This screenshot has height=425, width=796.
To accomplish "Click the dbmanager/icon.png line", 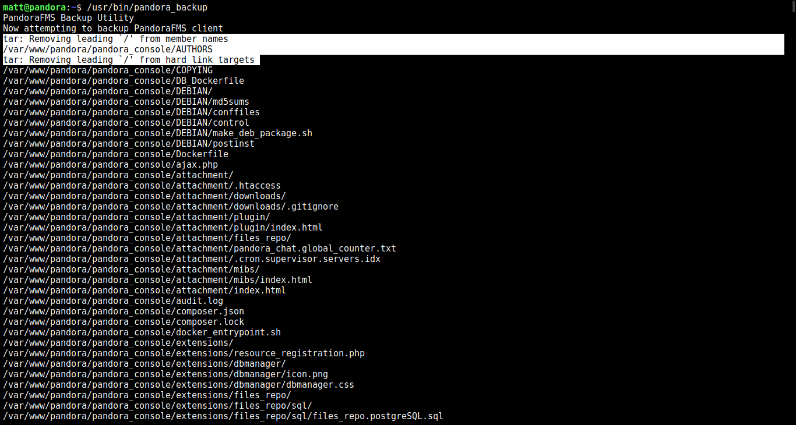I will 165,374.
